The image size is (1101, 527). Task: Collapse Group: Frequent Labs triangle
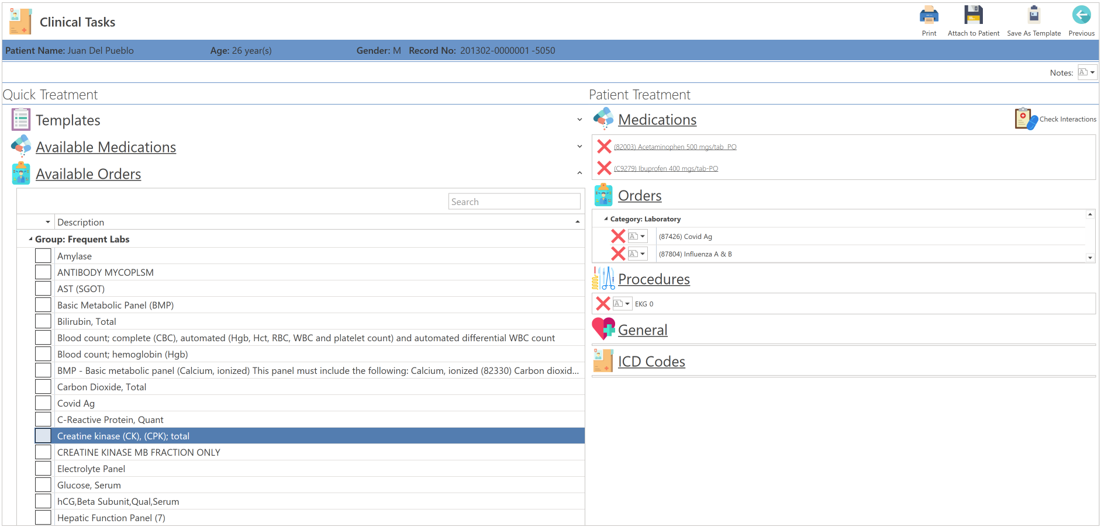coord(30,239)
